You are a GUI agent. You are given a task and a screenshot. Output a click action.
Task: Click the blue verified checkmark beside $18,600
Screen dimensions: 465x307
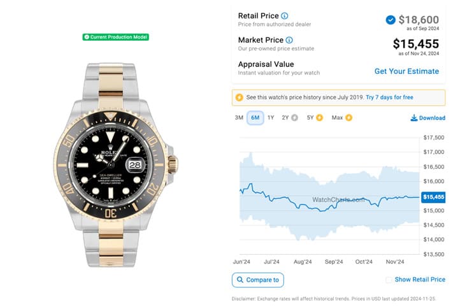click(390, 20)
